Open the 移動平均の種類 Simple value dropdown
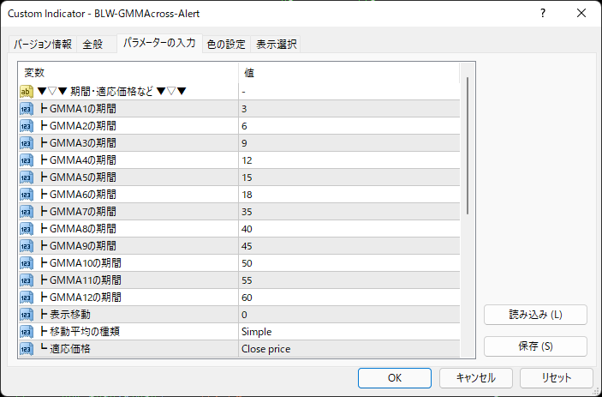Screen dimensions: 602x397 pos(349,332)
